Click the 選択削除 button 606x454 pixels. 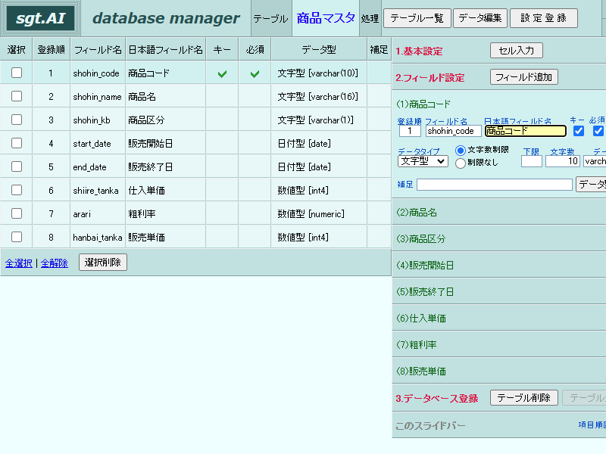click(x=103, y=263)
